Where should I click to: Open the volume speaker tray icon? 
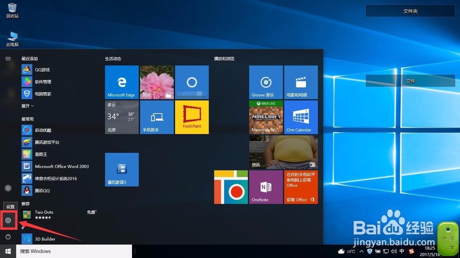(x=394, y=251)
